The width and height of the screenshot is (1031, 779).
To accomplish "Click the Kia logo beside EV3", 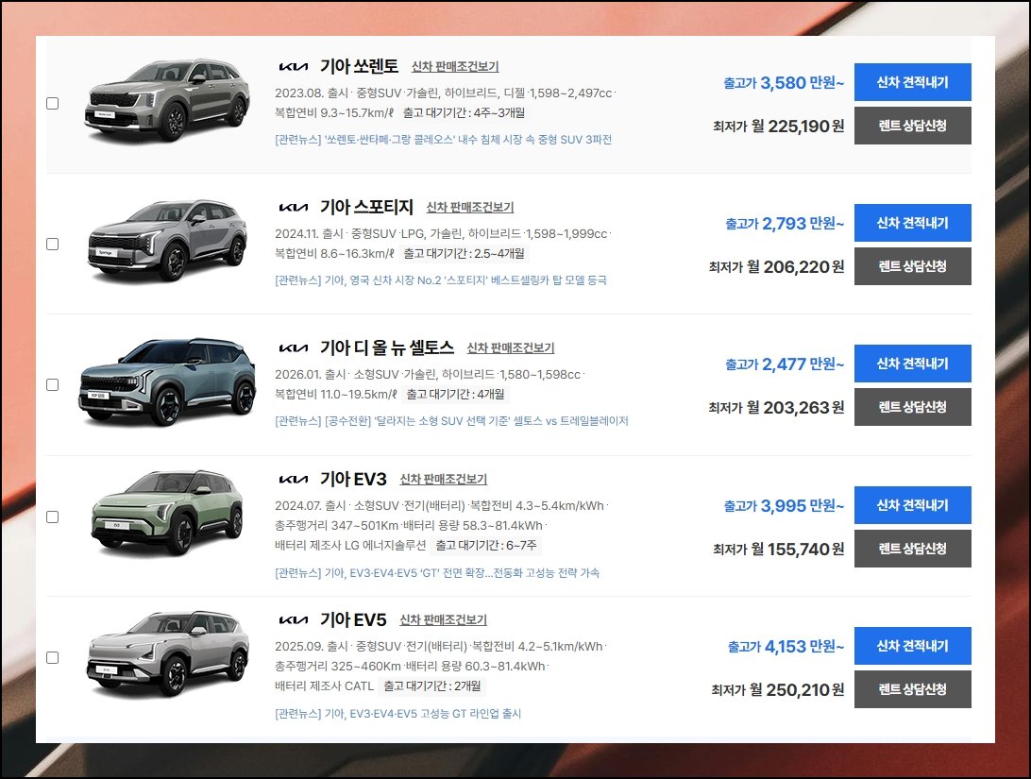I will (294, 480).
